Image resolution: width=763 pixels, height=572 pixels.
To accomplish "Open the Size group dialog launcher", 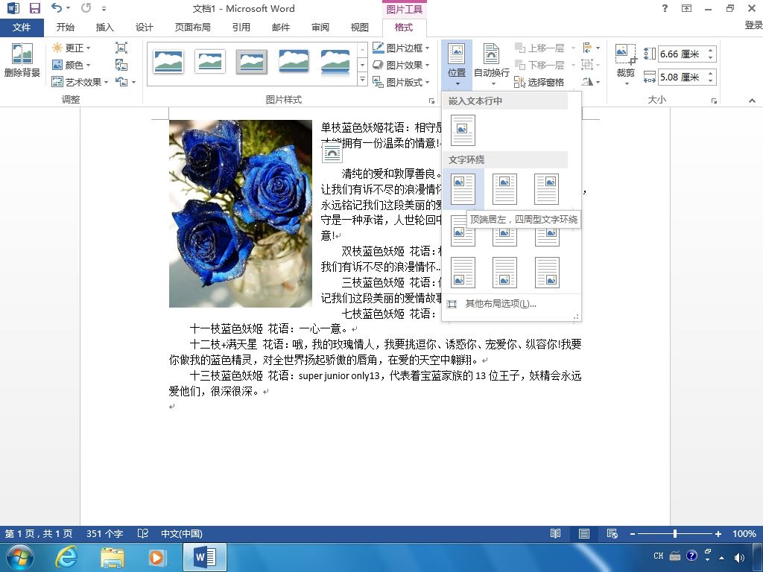I will [714, 101].
